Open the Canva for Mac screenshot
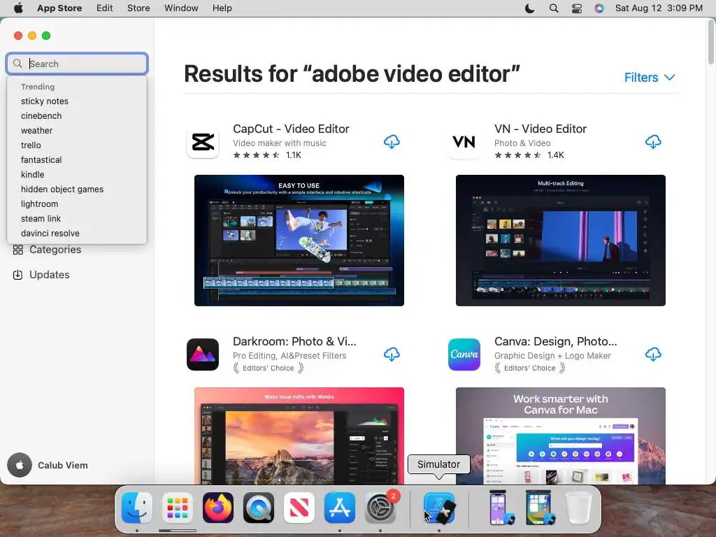 pos(560,436)
